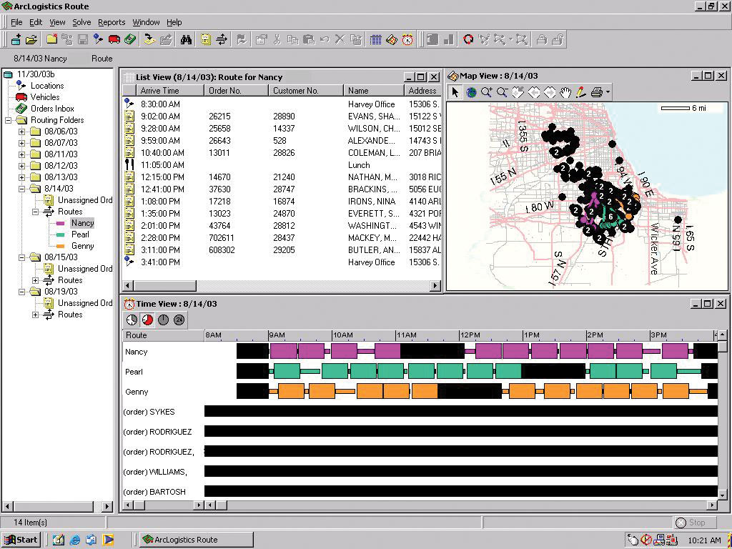Click the red truck vehicle toolbar icon
732x549 pixels.
coord(114,39)
